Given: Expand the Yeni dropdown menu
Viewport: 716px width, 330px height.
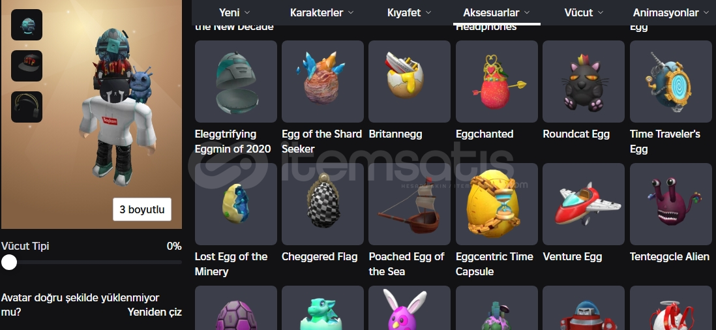Looking at the screenshot, I should click(x=235, y=13).
